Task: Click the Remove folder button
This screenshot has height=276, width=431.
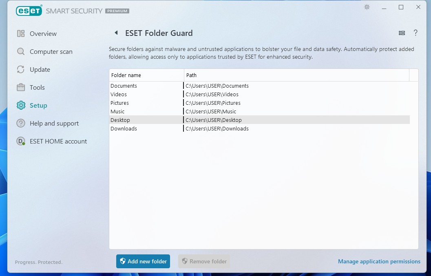Action: [204, 261]
